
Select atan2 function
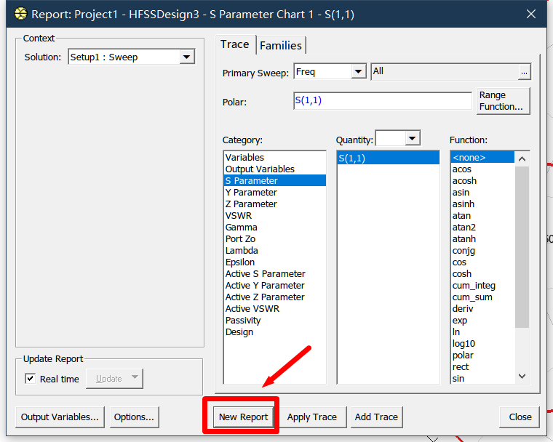coord(482,227)
